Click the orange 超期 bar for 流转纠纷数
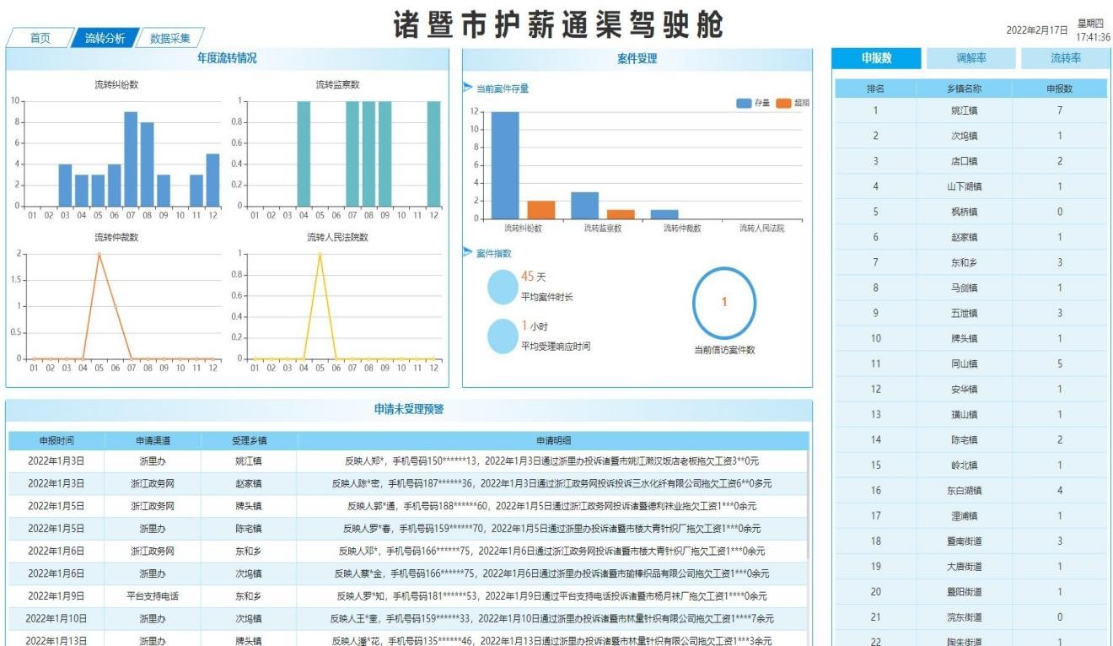The height and width of the screenshot is (646, 1113). pyautogui.click(x=541, y=209)
